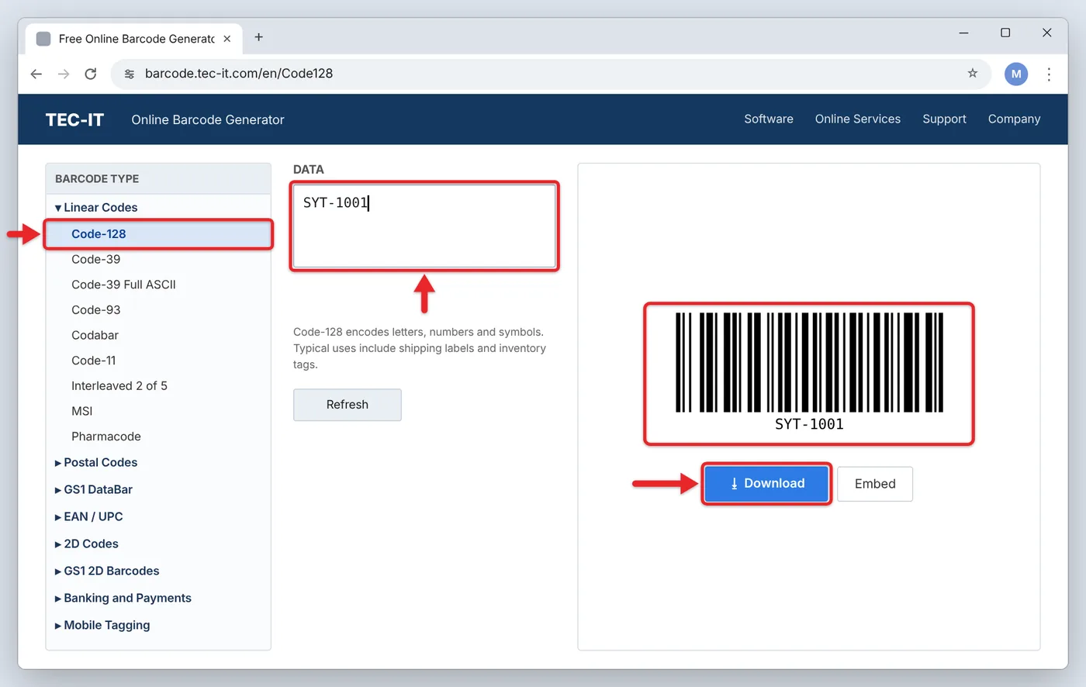Expand the Mobile Tagging group

pos(102,626)
